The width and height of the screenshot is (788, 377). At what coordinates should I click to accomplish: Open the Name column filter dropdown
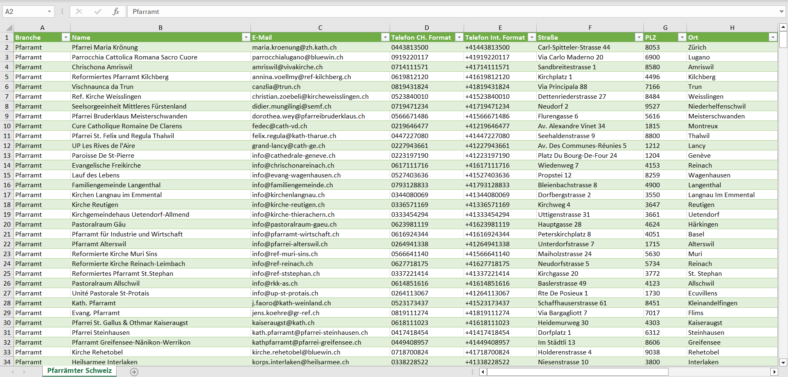[x=246, y=37]
